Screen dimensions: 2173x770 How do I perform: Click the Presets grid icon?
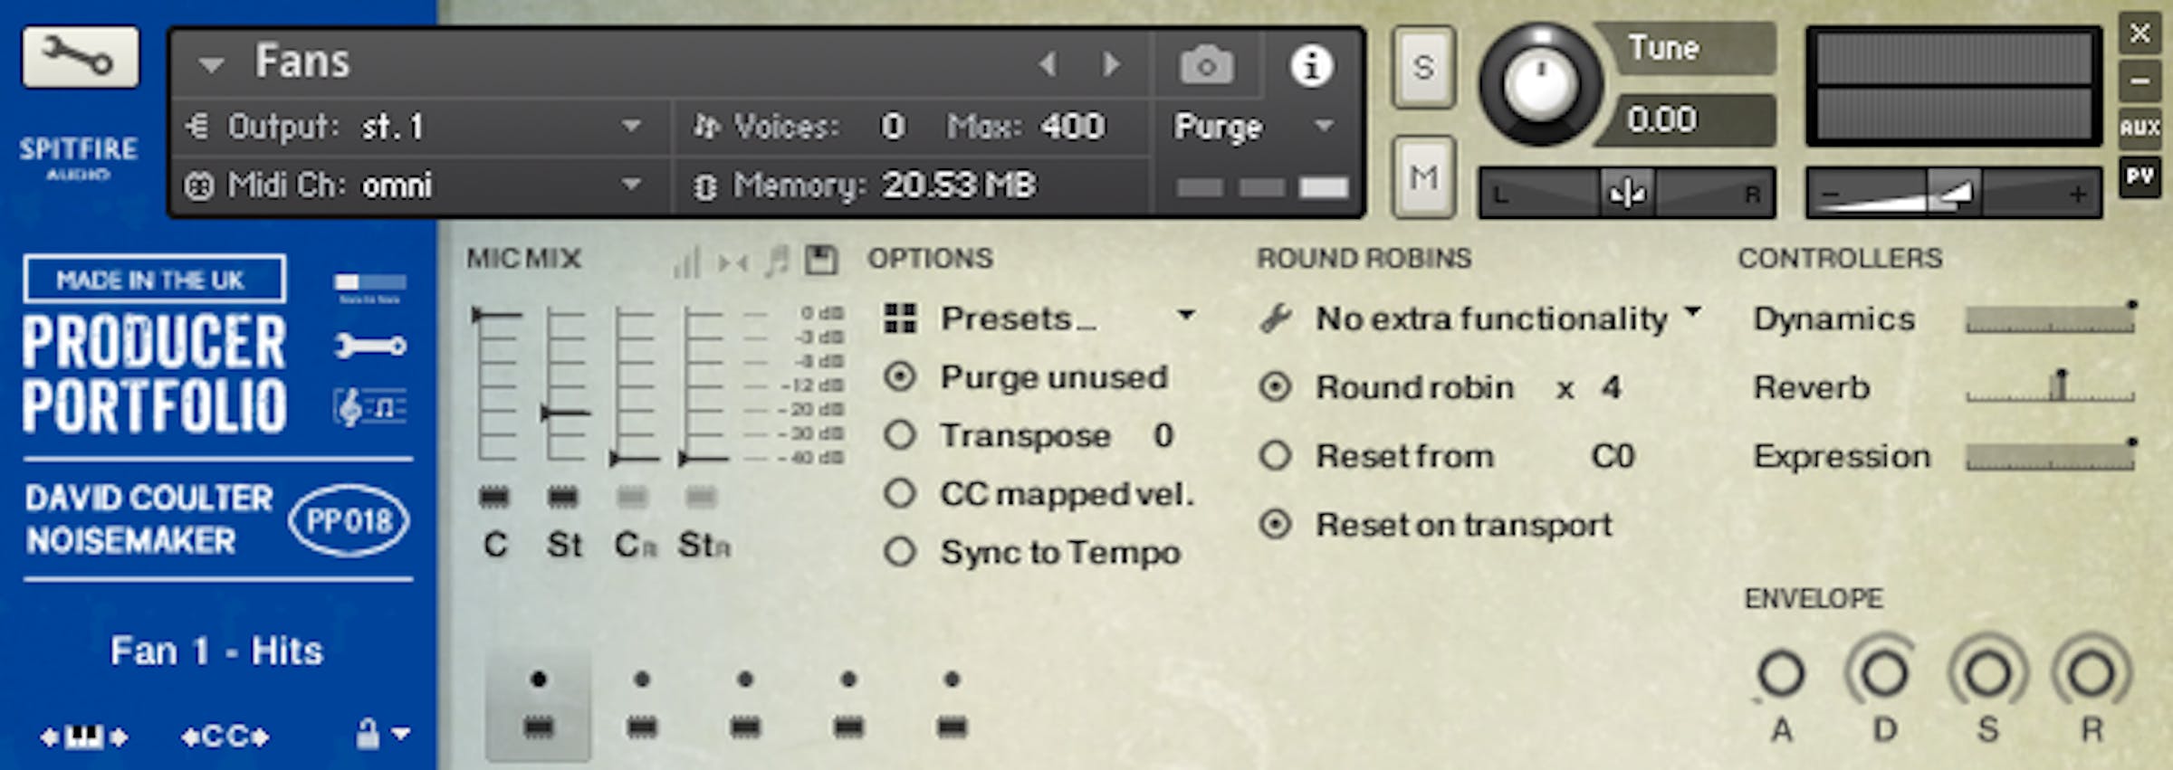point(900,318)
